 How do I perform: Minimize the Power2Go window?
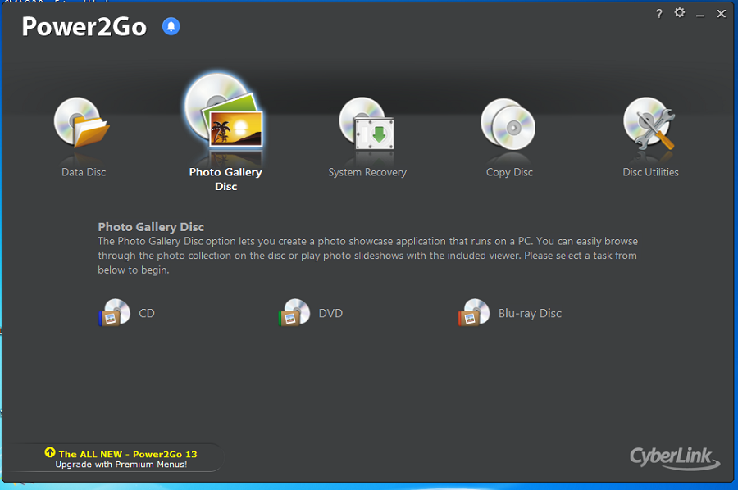tap(700, 15)
